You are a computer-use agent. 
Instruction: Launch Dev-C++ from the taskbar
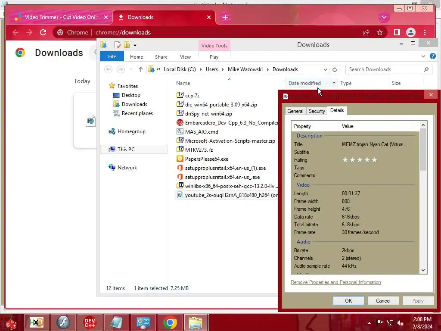pos(90,322)
